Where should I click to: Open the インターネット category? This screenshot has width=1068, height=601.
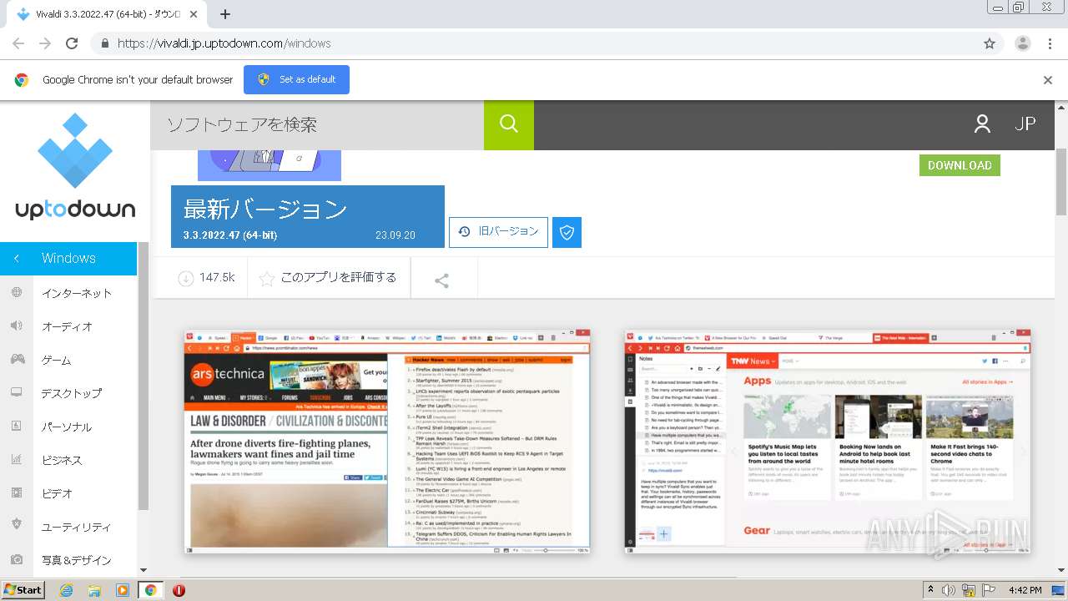(x=77, y=293)
